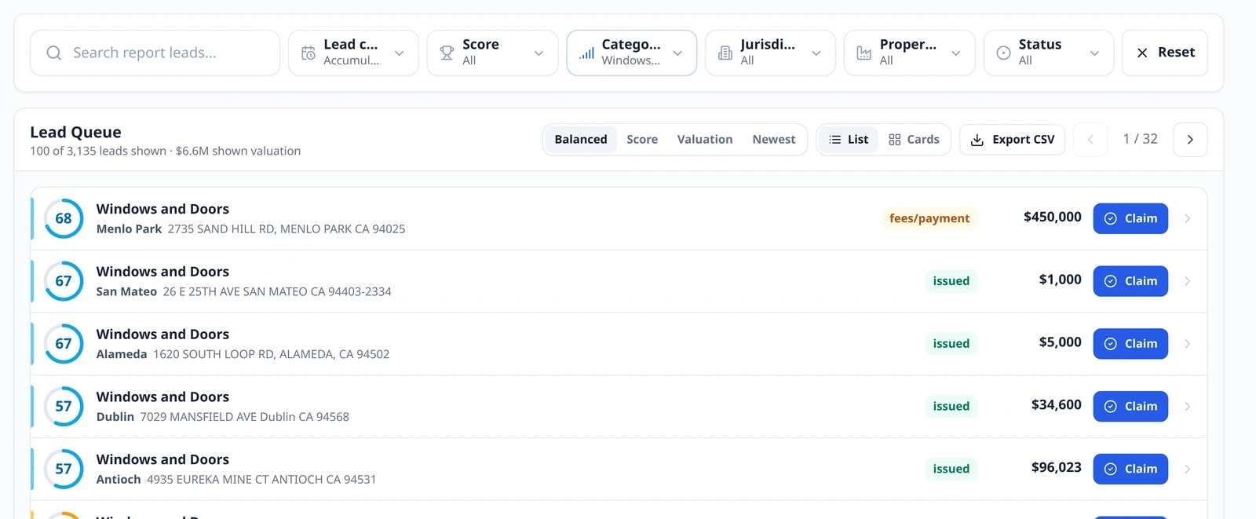1256x519 pixels.
Task: Click the score 57 ring for Dublin
Action: pos(64,407)
